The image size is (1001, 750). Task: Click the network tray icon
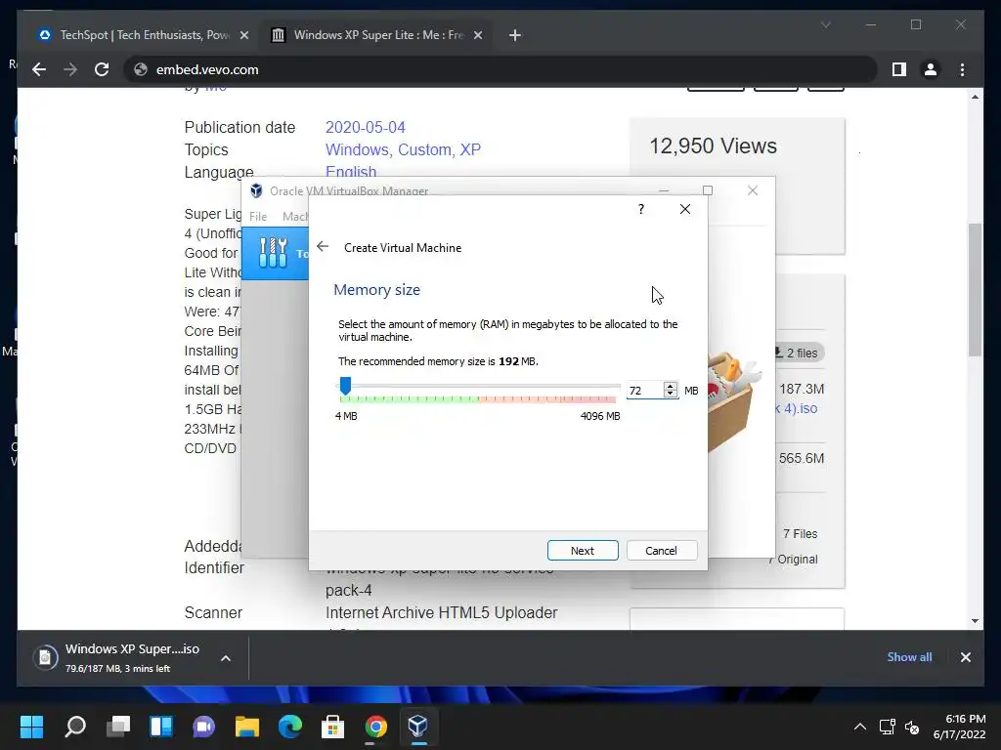[x=887, y=727]
